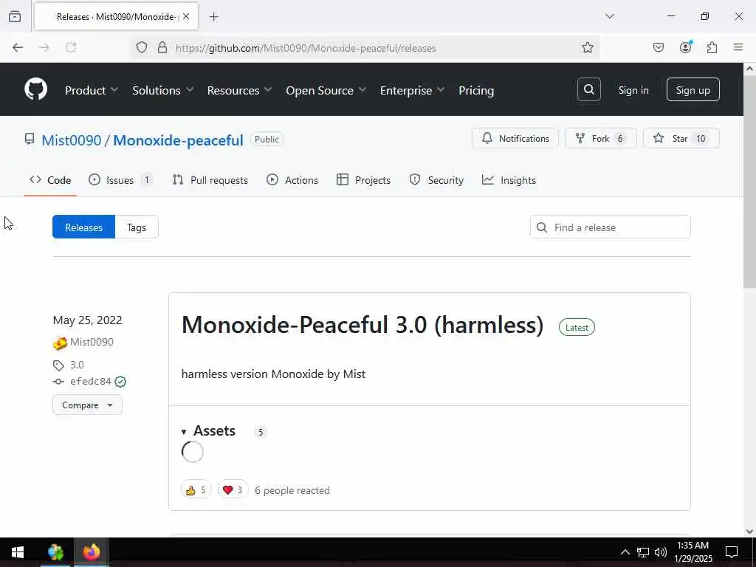Go back with the browser back arrow
Viewport: 756px width, 567px height.
(x=18, y=47)
